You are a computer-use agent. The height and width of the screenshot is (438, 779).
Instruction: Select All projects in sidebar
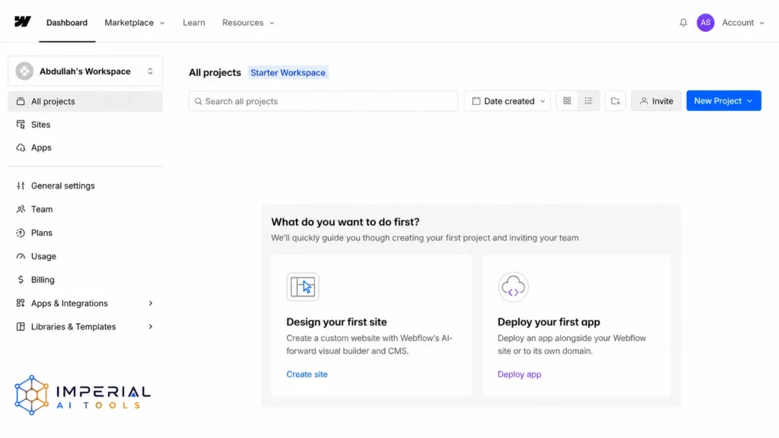pyautogui.click(x=85, y=101)
